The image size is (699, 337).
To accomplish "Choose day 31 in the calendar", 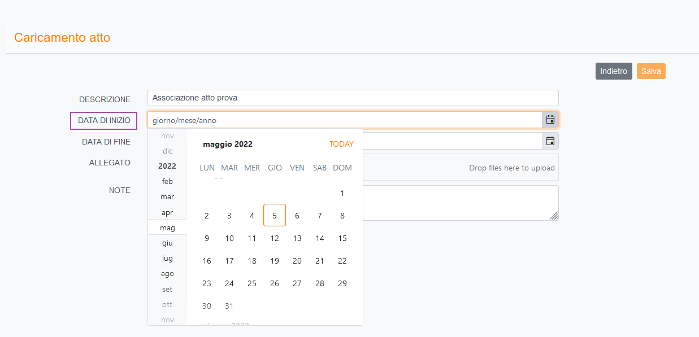I will pyautogui.click(x=229, y=306).
